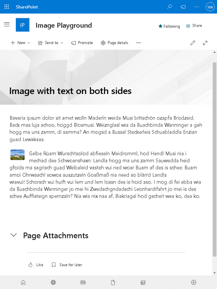The image size is (217, 289).
Task: Go to home icon in bottom bar
Action: 23,282
